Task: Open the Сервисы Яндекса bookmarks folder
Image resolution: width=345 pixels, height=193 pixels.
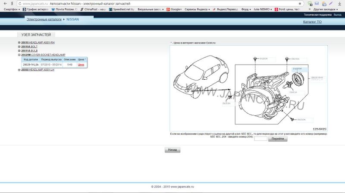Action: [197, 9]
